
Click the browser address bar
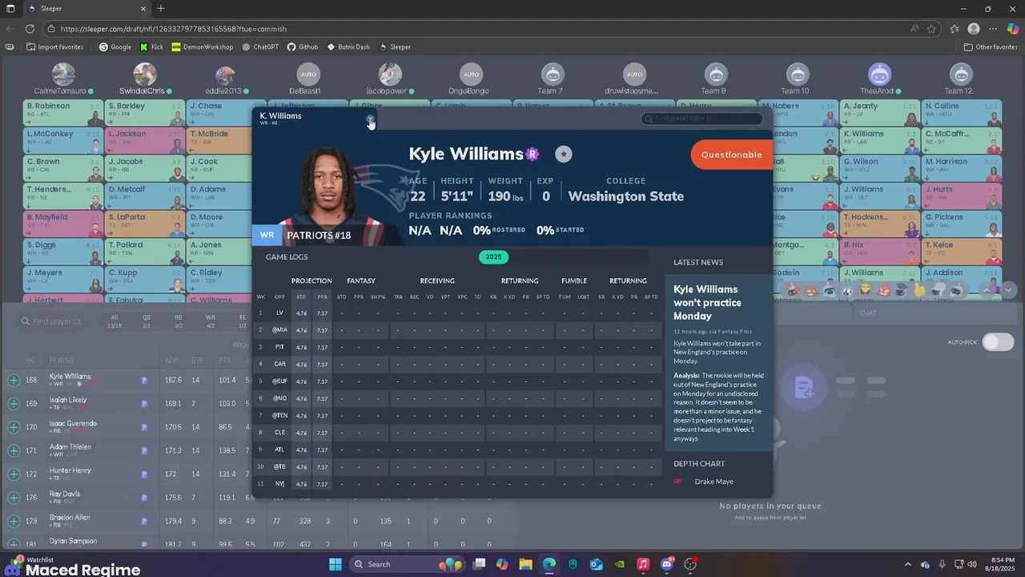[480, 29]
